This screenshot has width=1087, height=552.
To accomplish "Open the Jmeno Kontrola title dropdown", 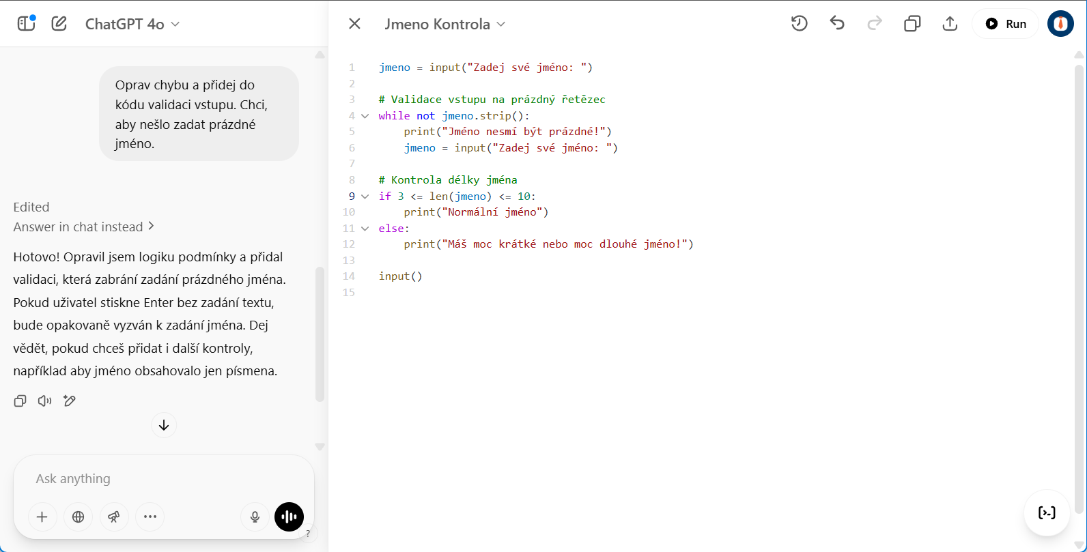I will pyautogui.click(x=444, y=24).
